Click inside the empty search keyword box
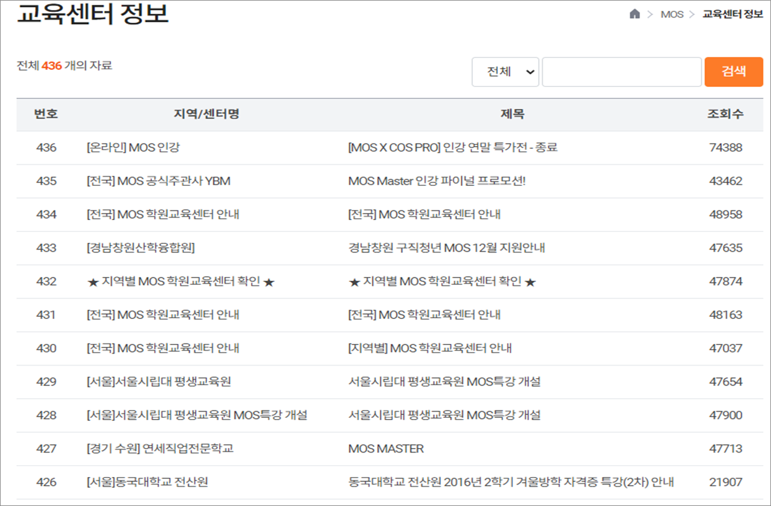 (621, 72)
